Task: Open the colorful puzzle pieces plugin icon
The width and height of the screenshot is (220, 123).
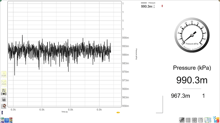Action: (216, 120)
